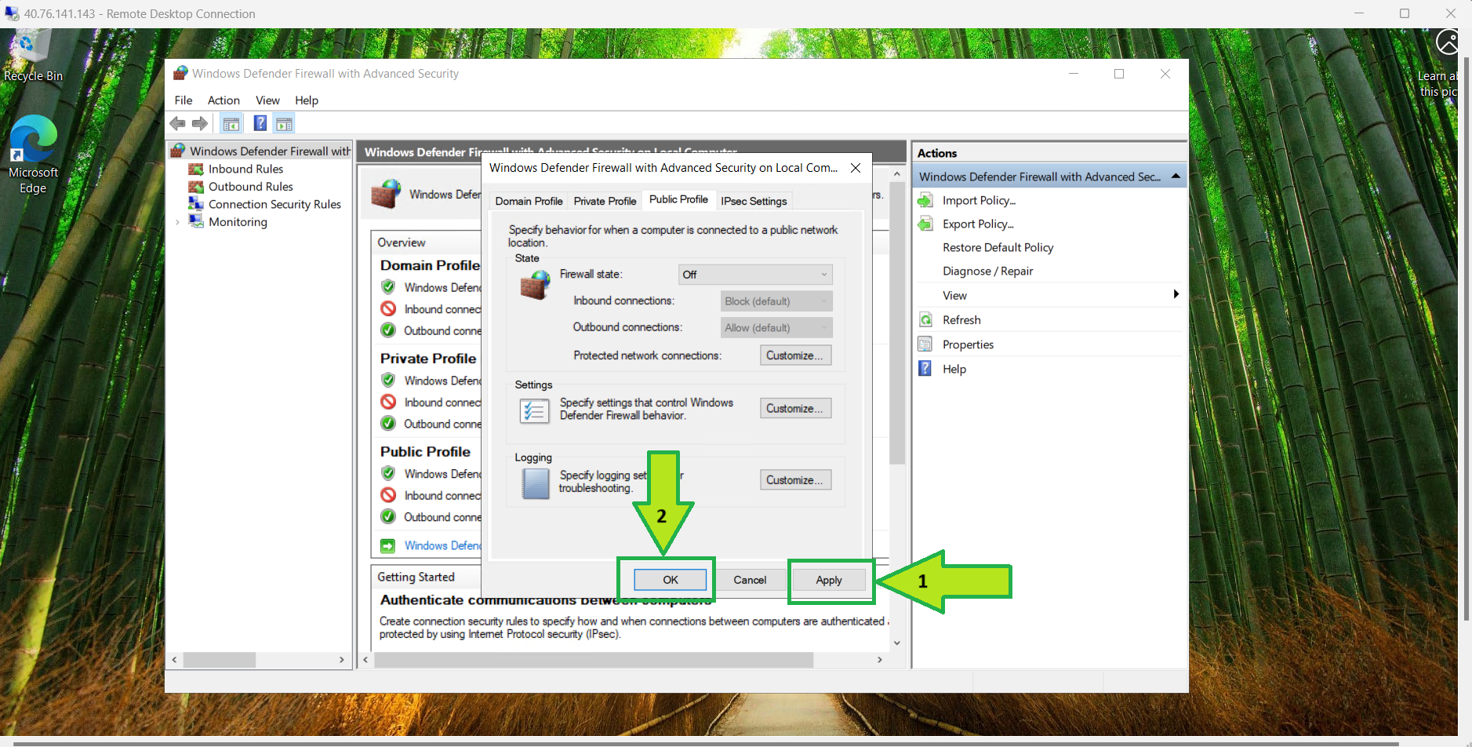Viewport: 1472px width, 747px height.
Task: Click Connection Security Rules tree icon
Action: pos(196,204)
